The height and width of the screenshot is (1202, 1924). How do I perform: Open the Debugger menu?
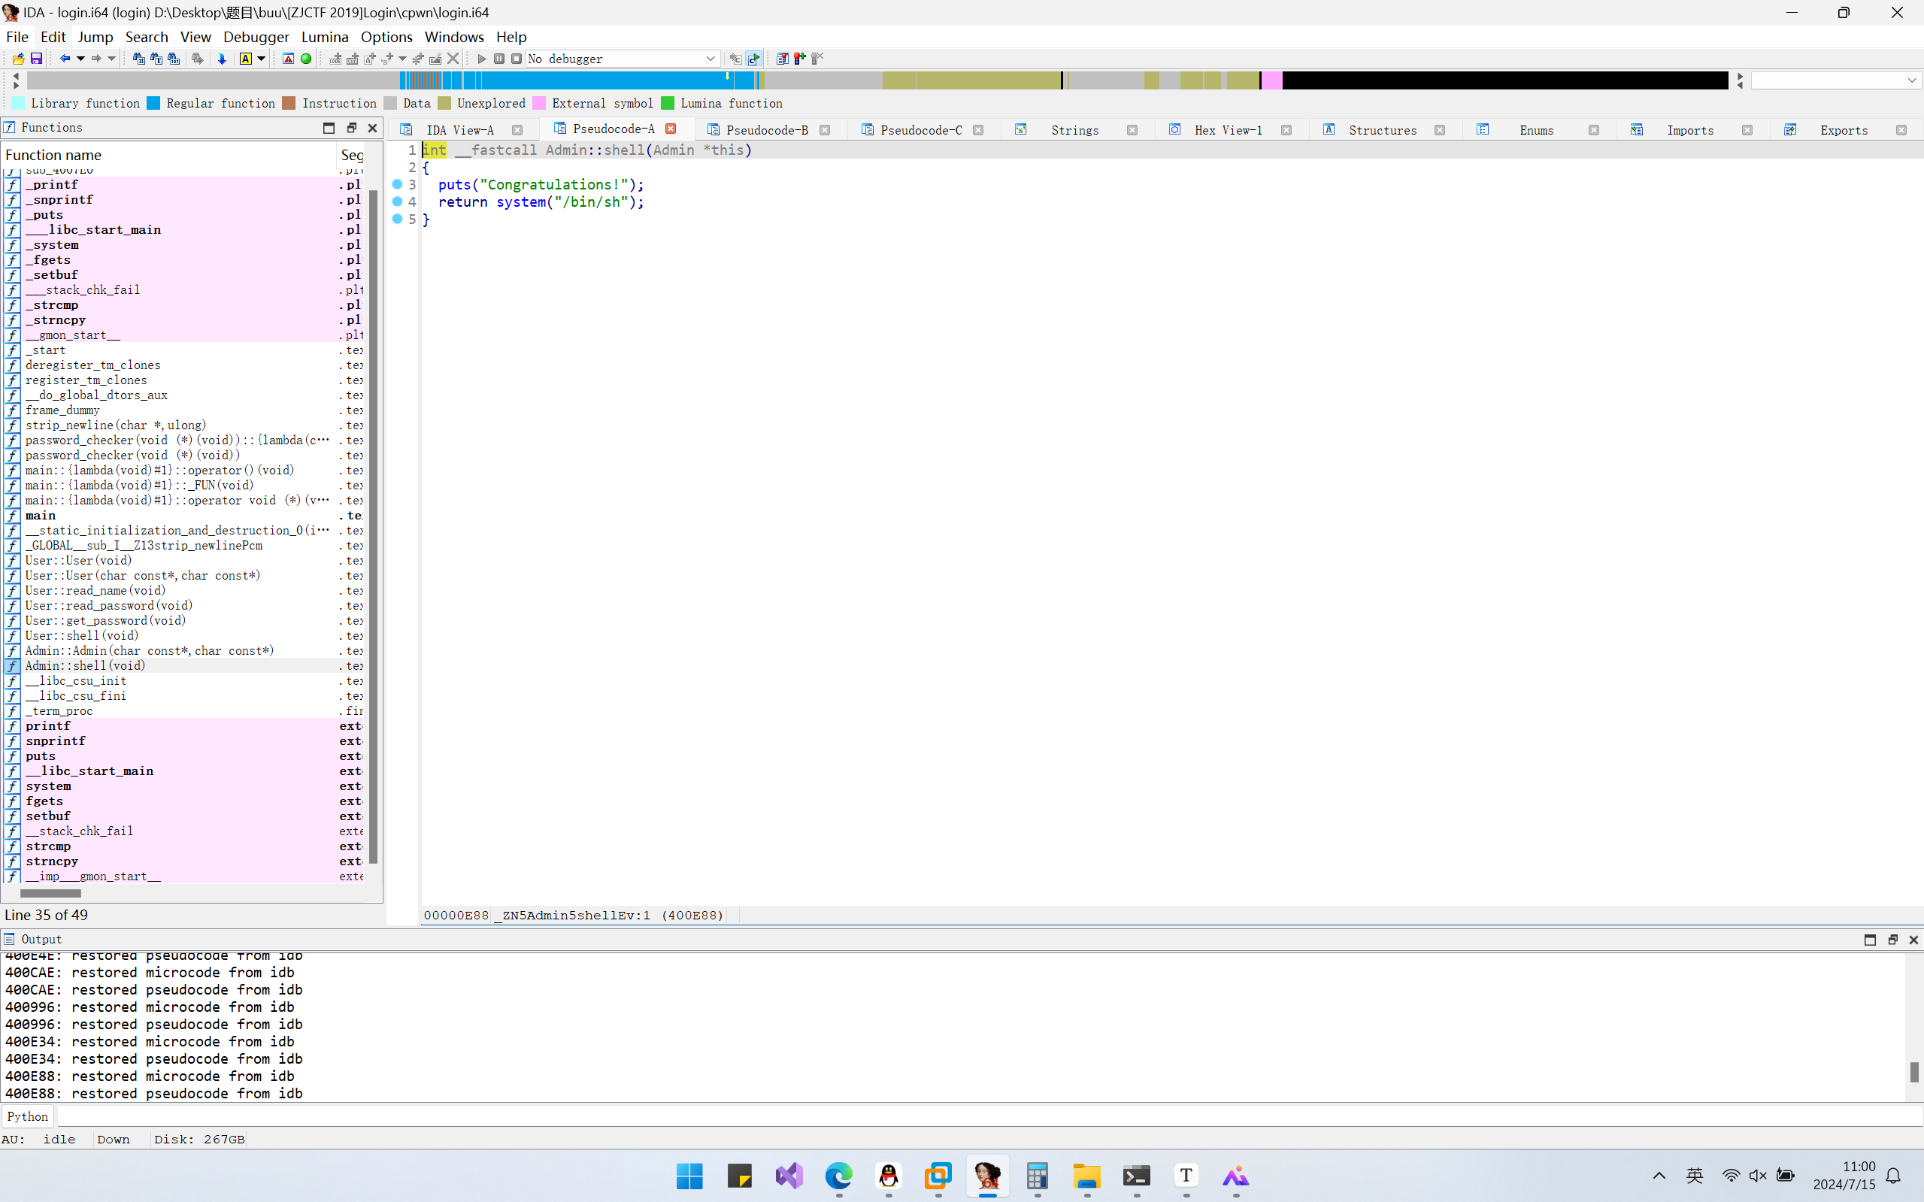[x=256, y=37]
